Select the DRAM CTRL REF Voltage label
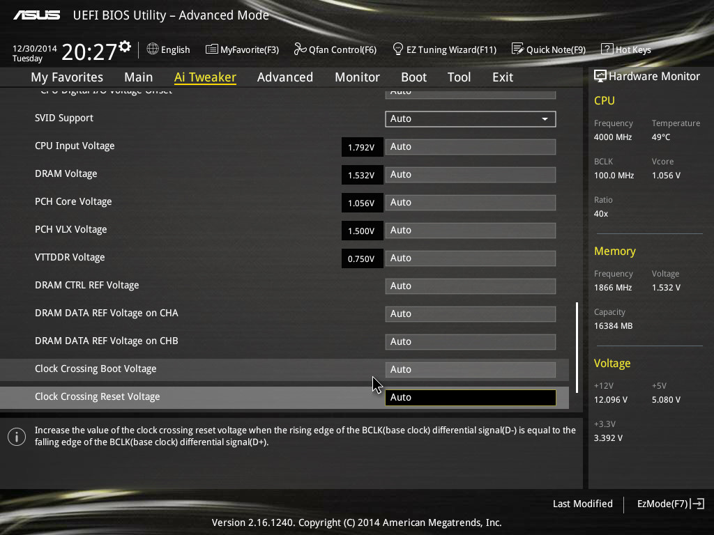Viewport: 714px width, 535px height. click(87, 285)
